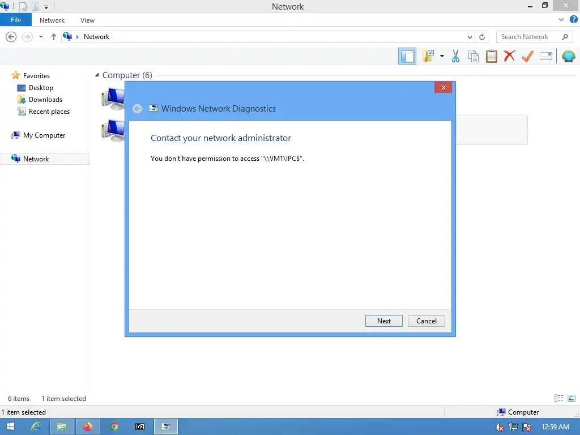Screen dimensions: 580x435
Task: Expand dropdown arrow beside folder options icon
Action: click(x=442, y=56)
